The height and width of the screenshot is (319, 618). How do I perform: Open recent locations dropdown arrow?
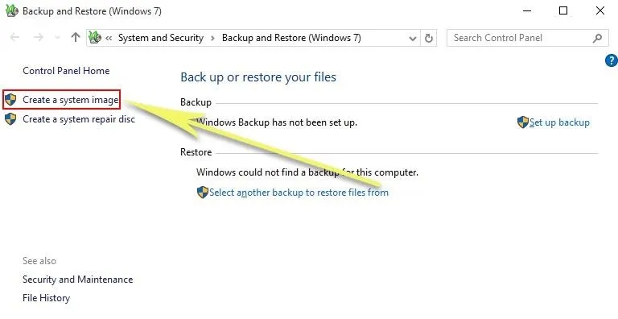[57, 38]
